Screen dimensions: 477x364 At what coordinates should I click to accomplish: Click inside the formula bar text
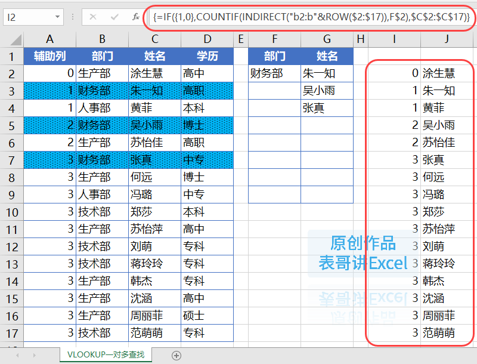(311, 17)
